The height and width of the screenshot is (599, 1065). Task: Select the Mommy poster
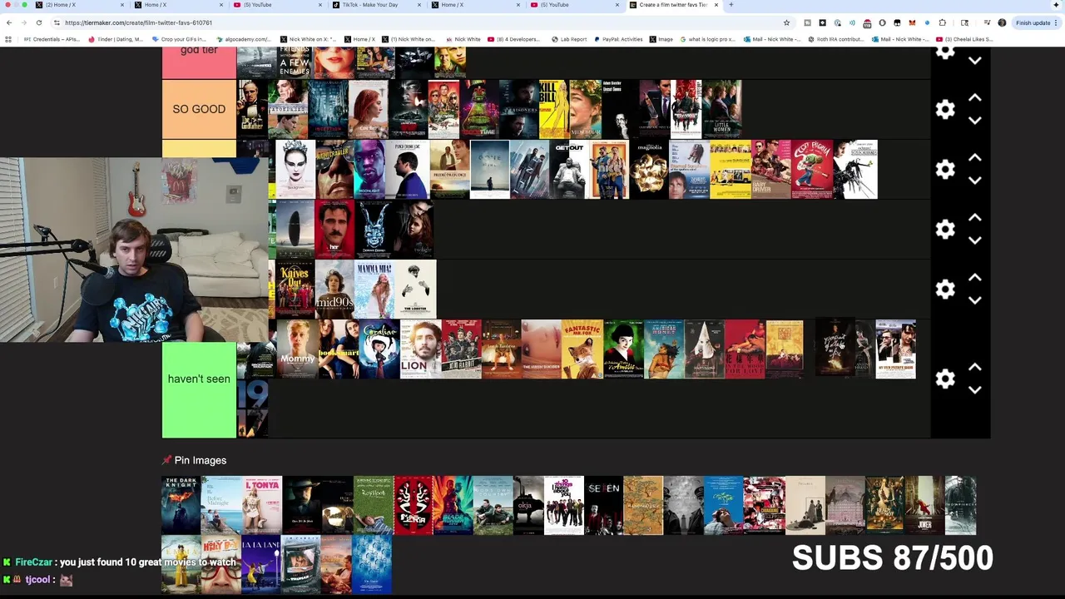[x=297, y=349]
